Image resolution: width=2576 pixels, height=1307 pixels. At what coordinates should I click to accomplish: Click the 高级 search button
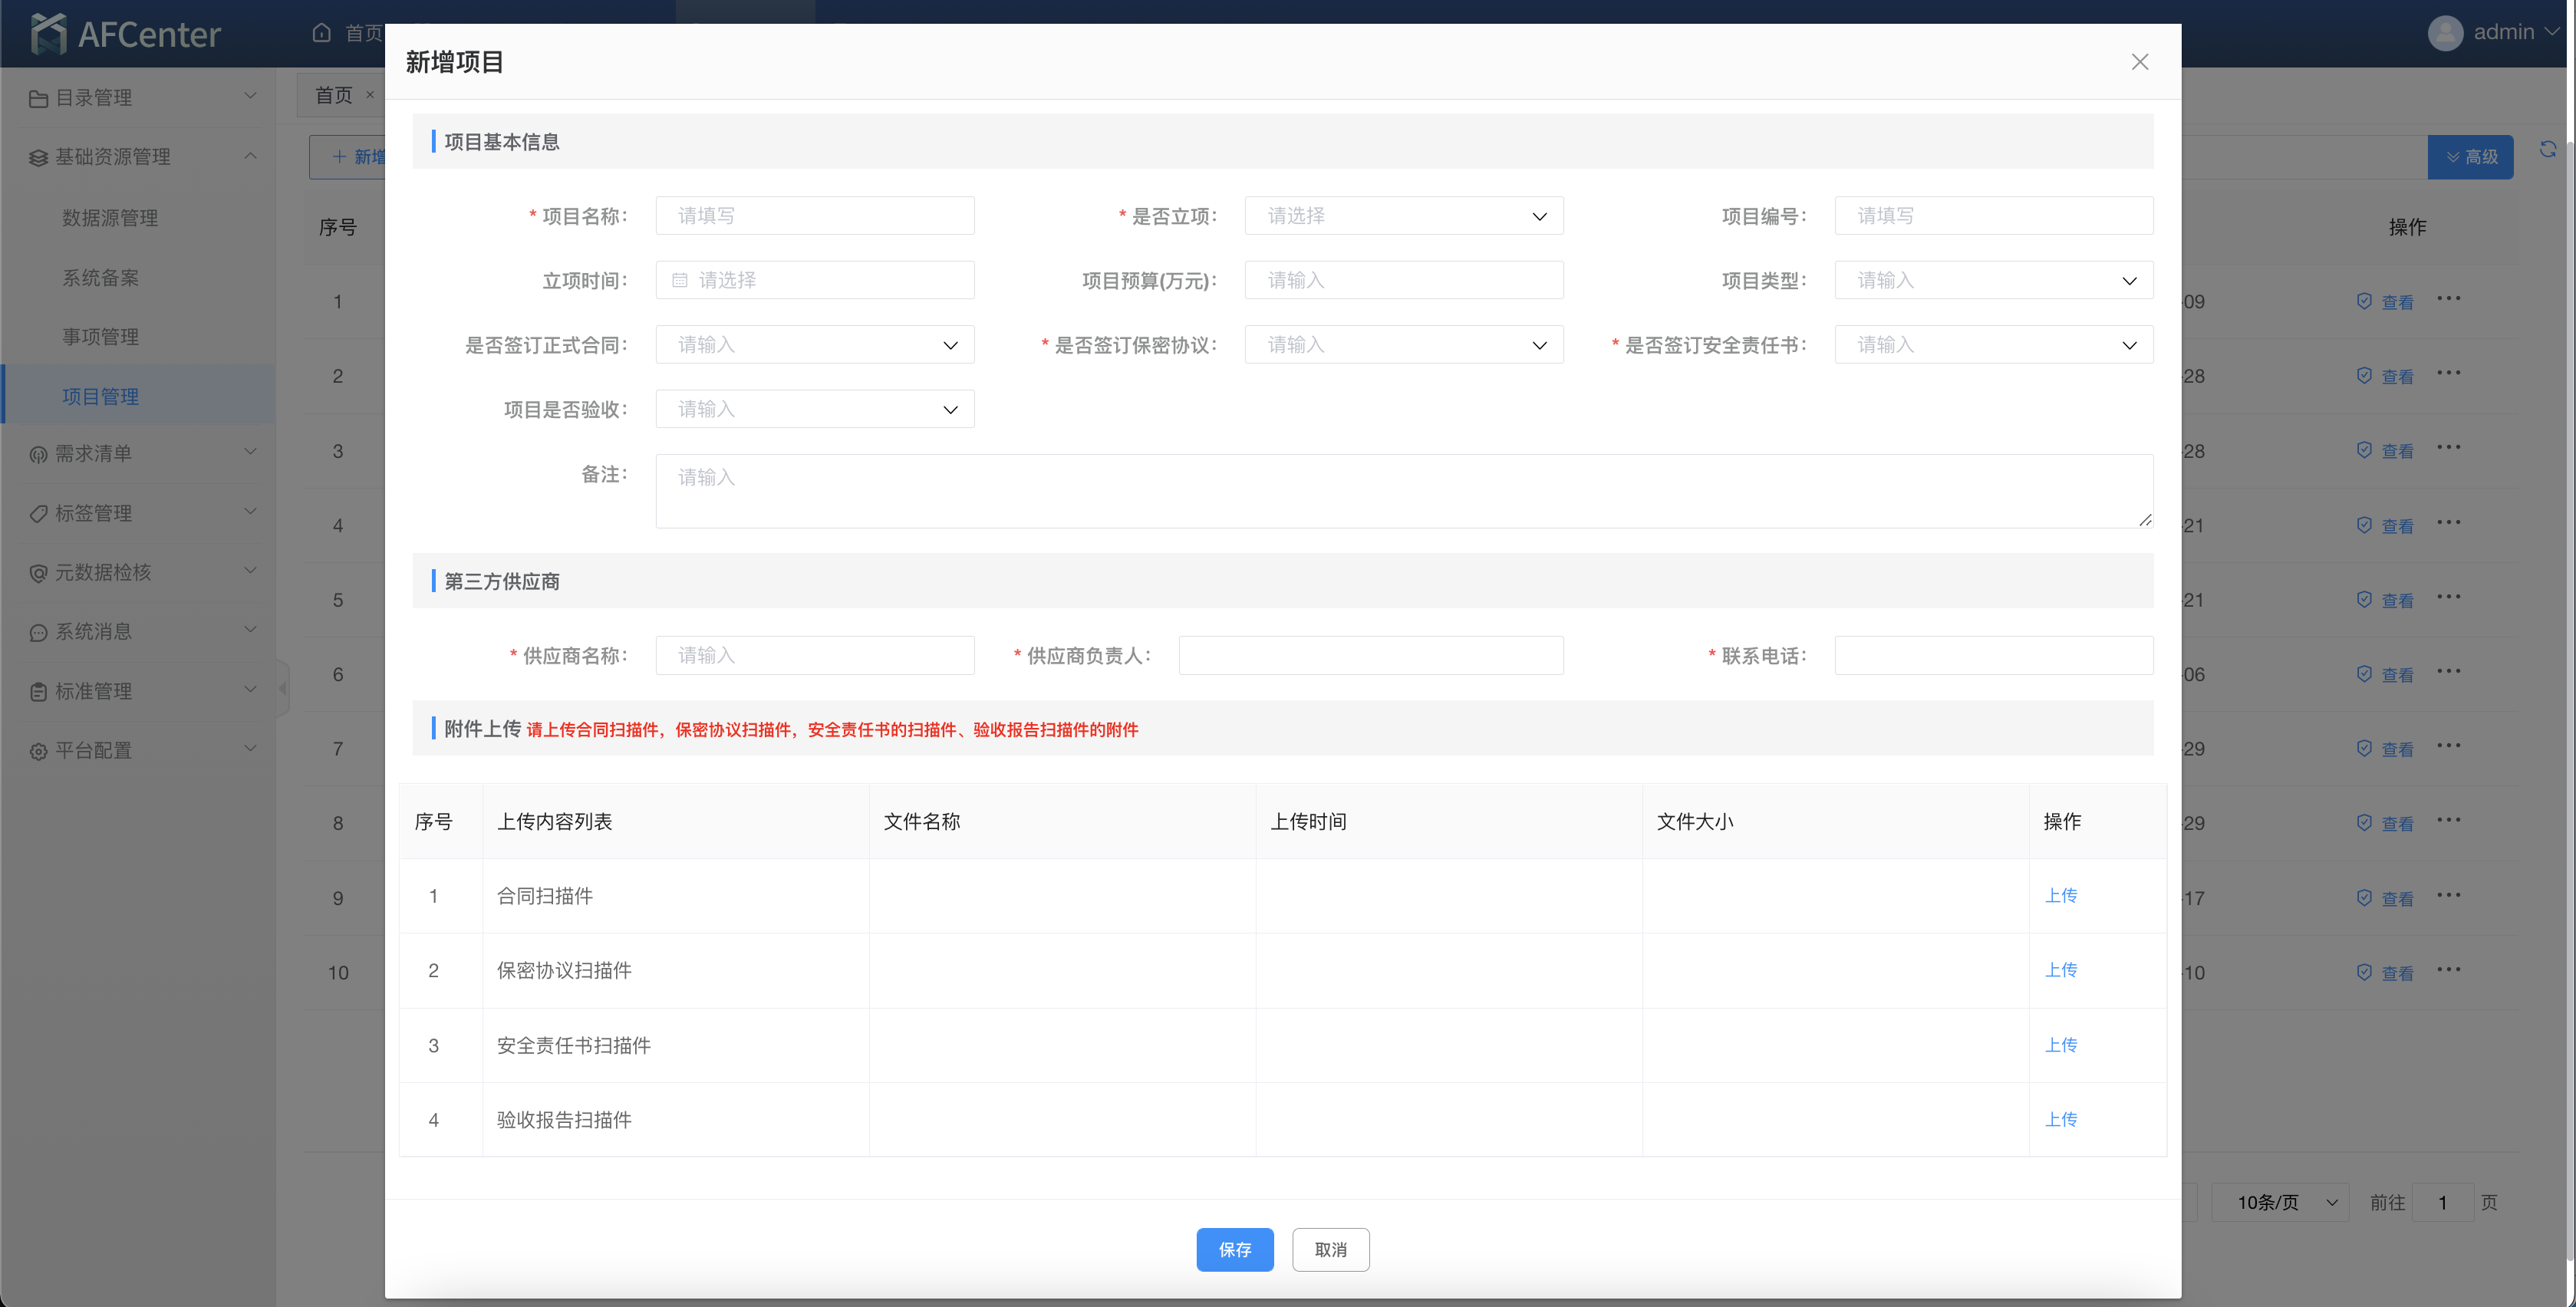coord(2470,157)
